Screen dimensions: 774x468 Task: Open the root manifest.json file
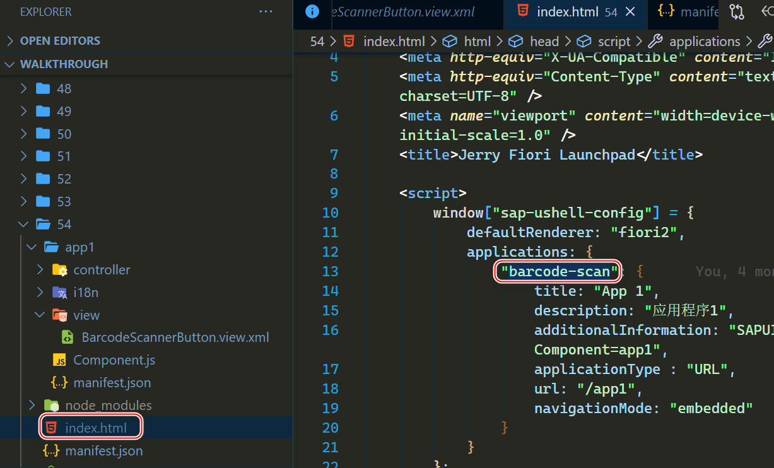point(104,451)
